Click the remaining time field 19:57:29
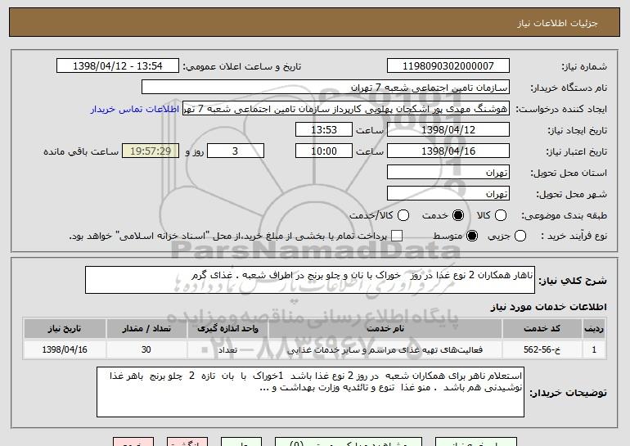Image resolution: width=630 pixels, height=446 pixels. tap(151, 151)
